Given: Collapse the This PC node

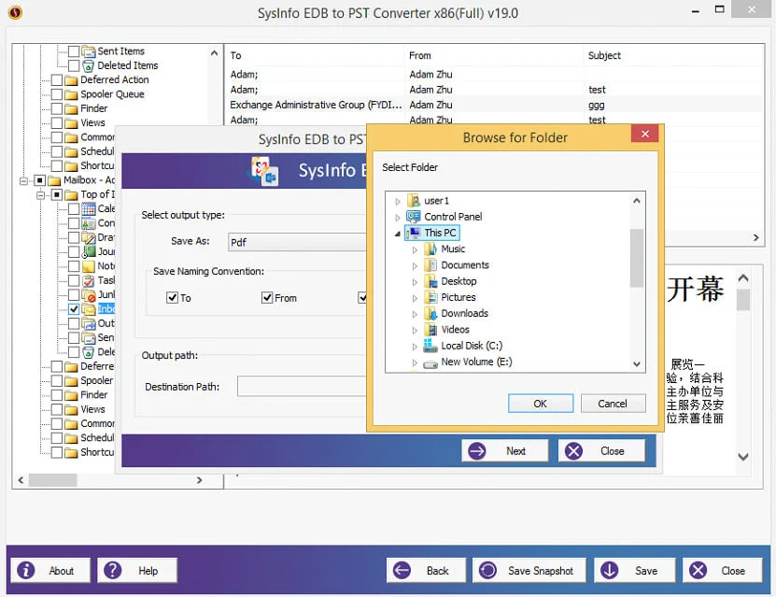Looking at the screenshot, I should pyautogui.click(x=398, y=235).
